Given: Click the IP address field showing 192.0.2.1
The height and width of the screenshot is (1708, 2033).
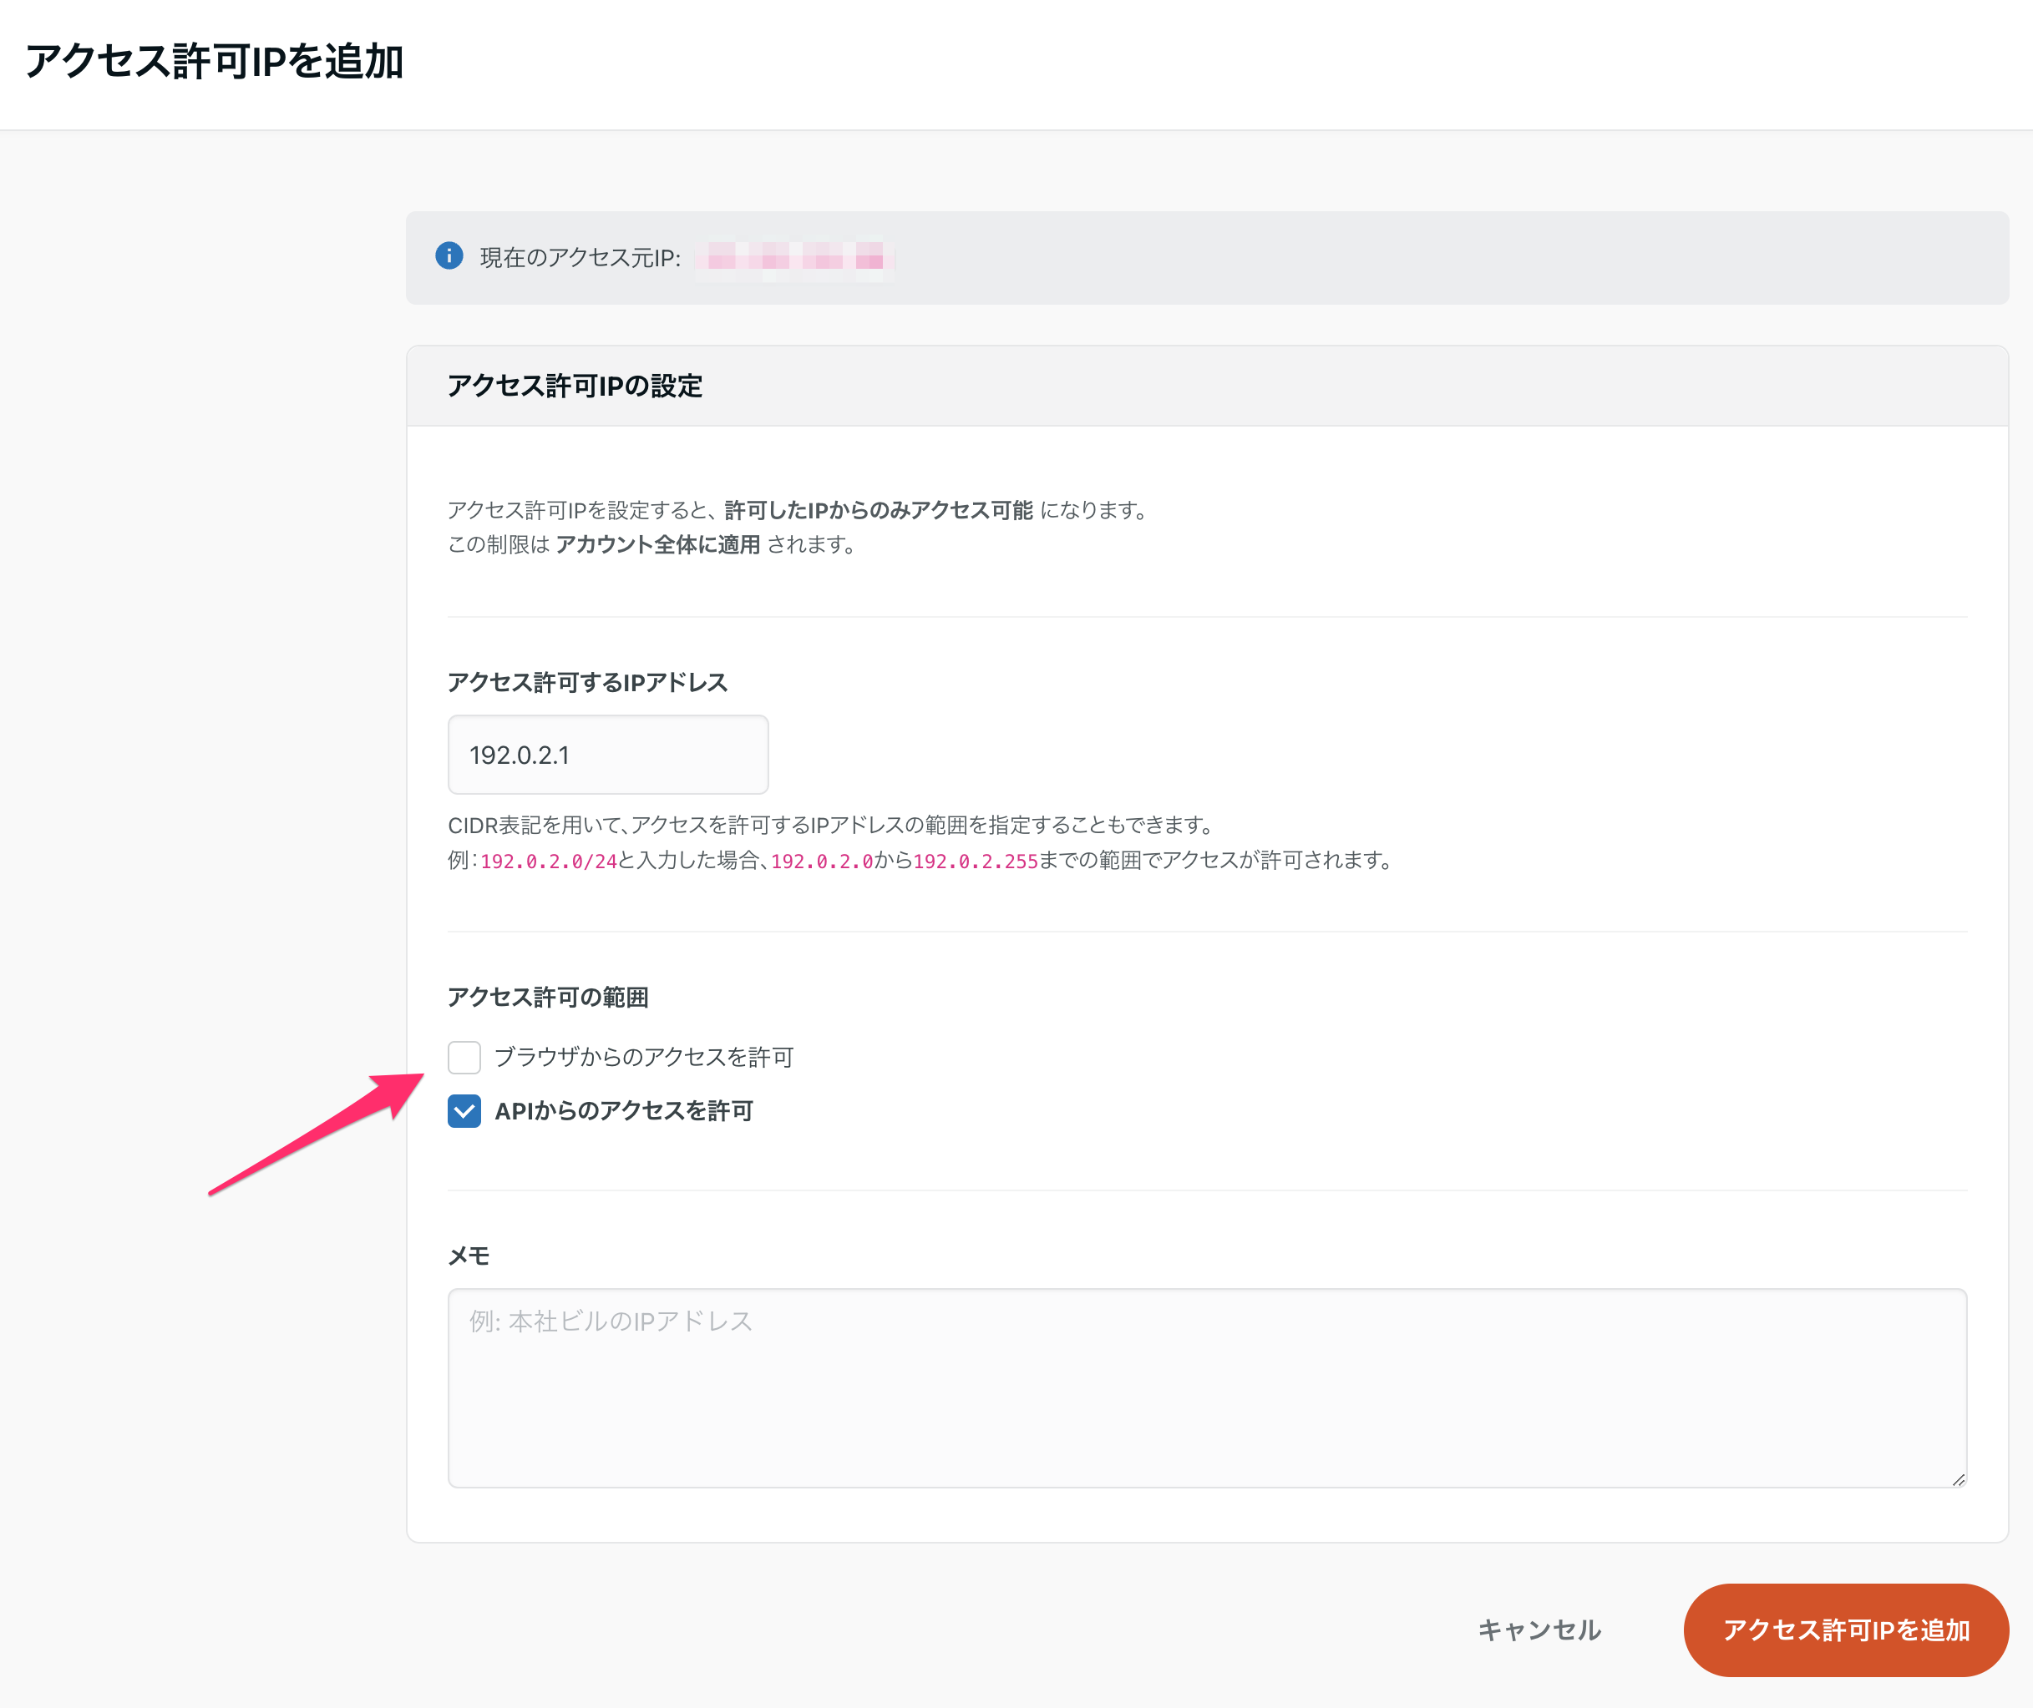Looking at the screenshot, I should coord(607,755).
